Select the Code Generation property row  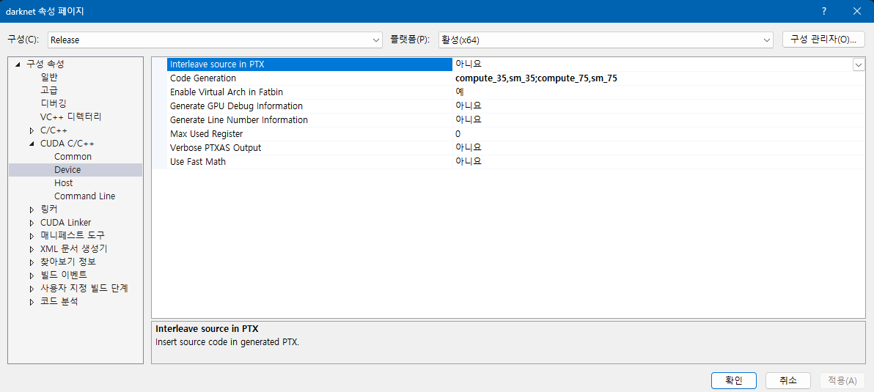309,78
